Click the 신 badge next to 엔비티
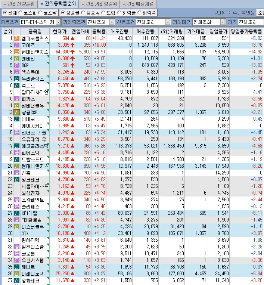This screenshot has height=285, width=264. tap(17, 59)
